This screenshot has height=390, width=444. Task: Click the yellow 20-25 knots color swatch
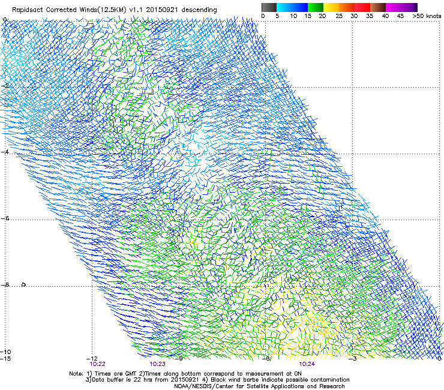[x=331, y=7]
